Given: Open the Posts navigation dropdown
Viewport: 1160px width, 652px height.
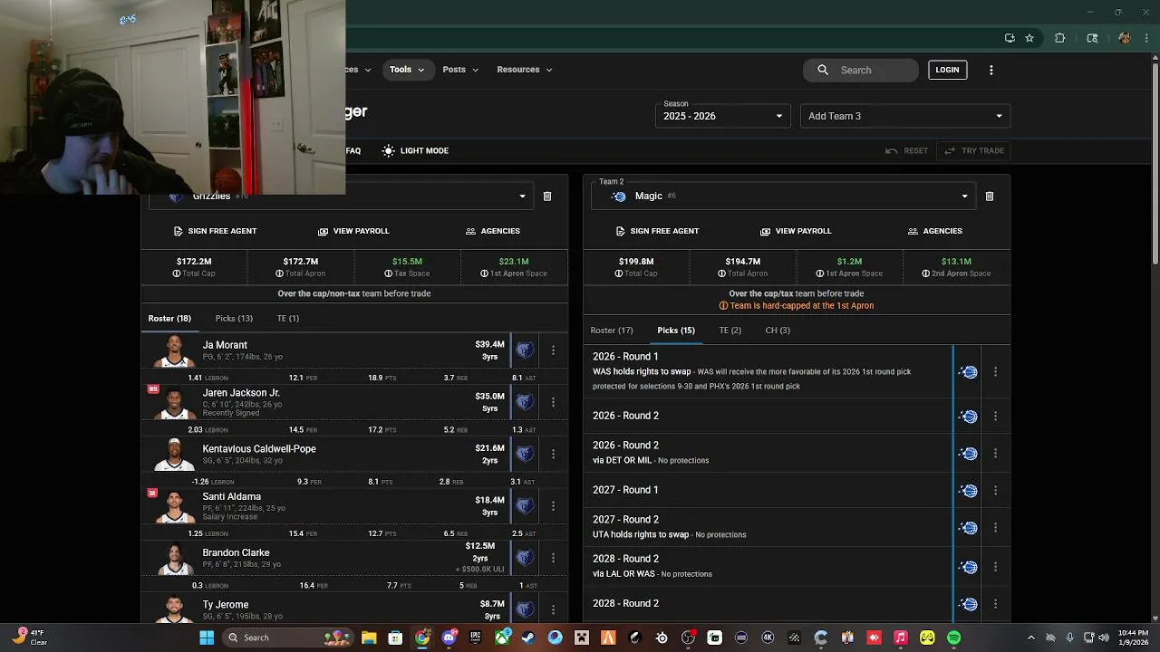Looking at the screenshot, I should click(460, 70).
